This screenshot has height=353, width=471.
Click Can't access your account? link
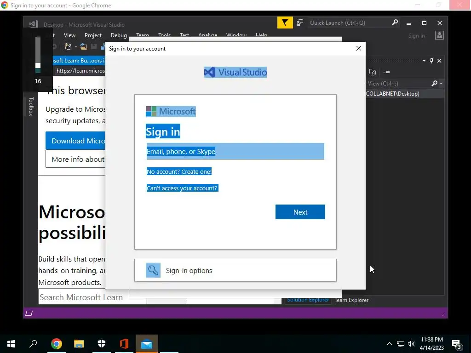tap(182, 188)
